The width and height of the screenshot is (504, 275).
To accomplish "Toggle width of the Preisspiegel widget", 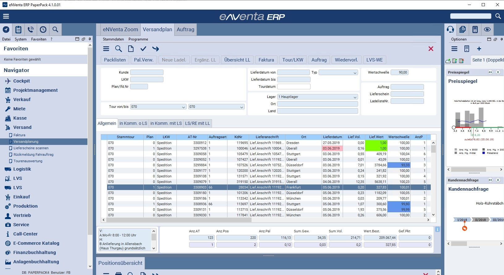I will point(490,72).
